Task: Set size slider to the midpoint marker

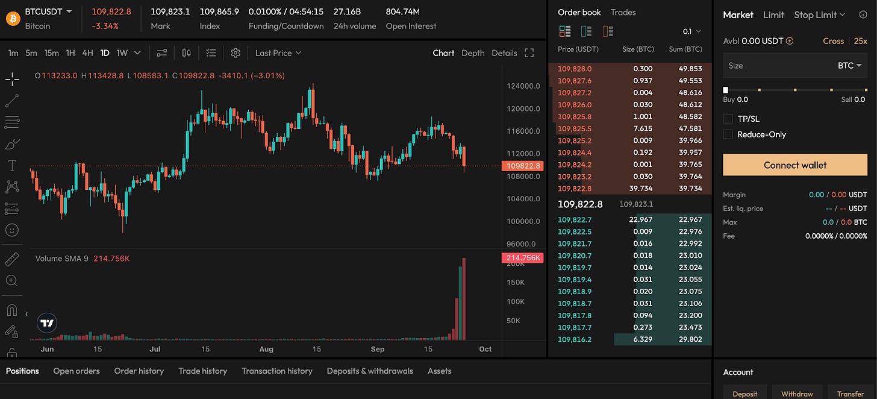Action: click(795, 90)
